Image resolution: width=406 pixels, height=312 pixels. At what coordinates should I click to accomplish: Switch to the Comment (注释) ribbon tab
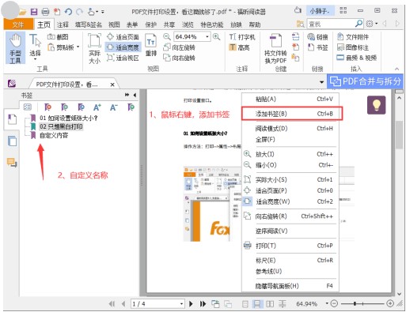point(63,24)
